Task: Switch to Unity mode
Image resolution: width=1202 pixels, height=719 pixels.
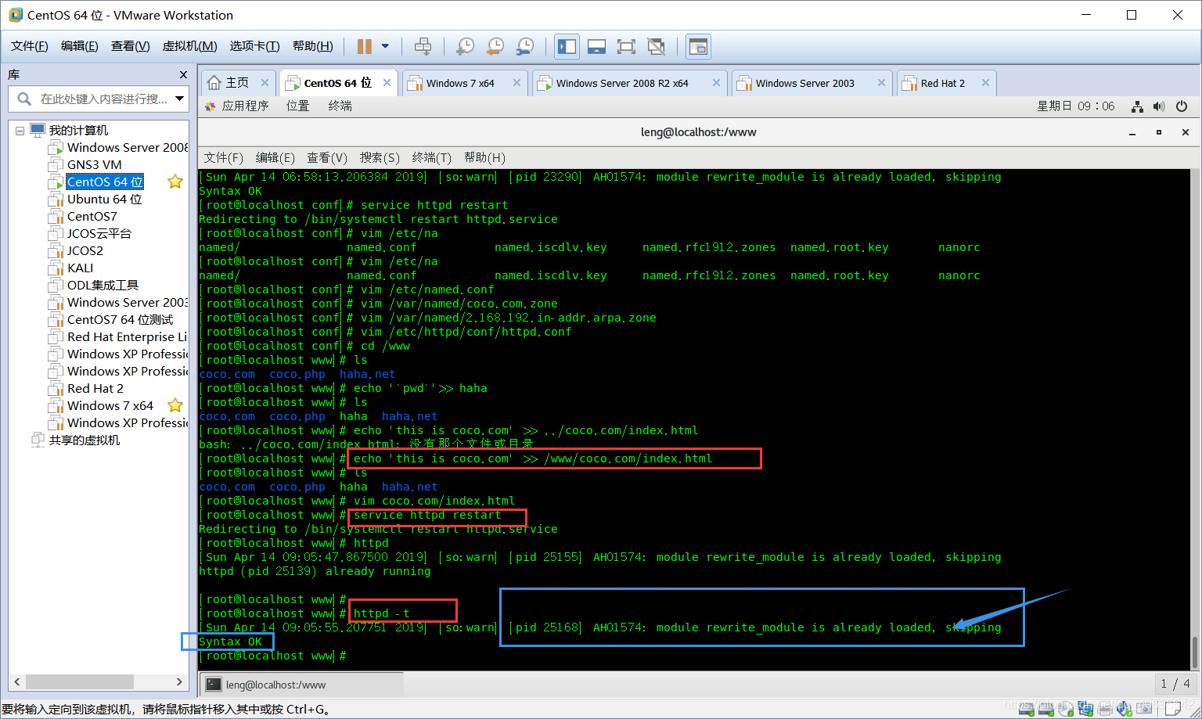Action: tap(656, 46)
